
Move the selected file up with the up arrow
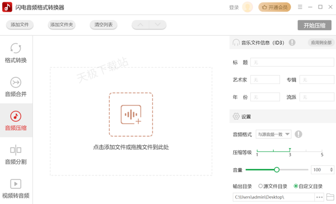pyautogui.click(x=141, y=25)
